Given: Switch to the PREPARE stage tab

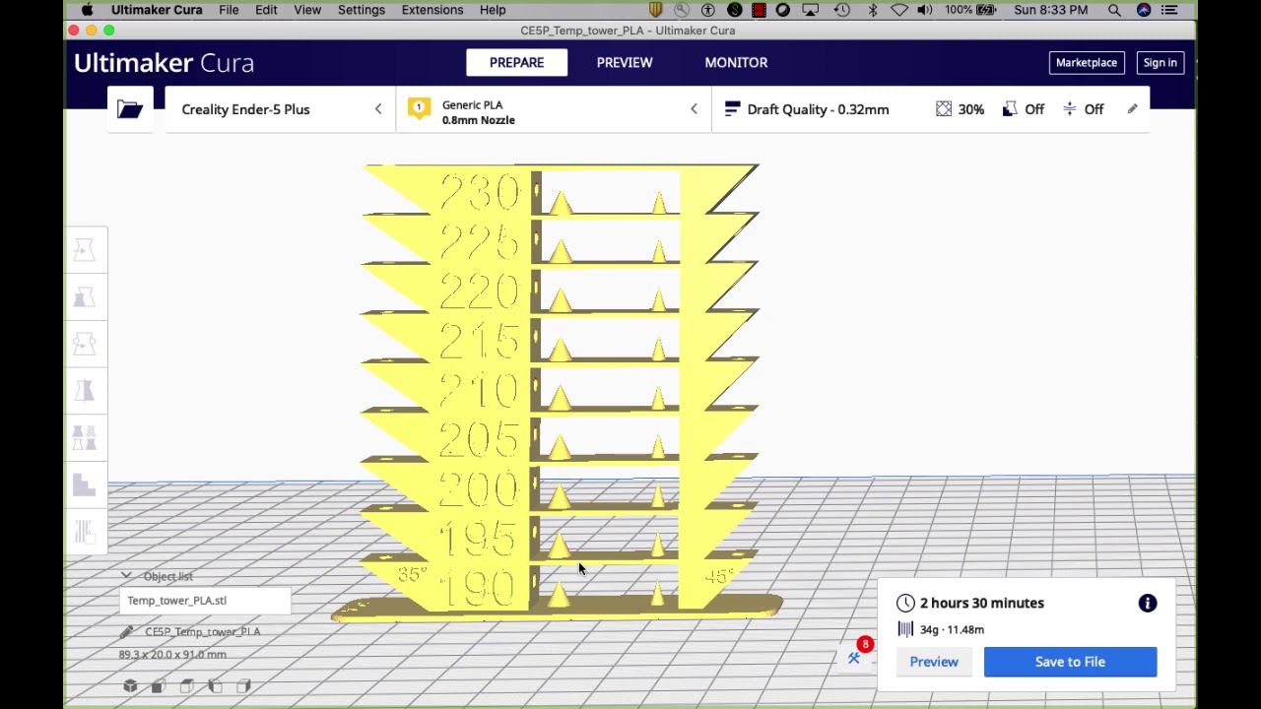Looking at the screenshot, I should pyautogui.click(x=516, y=62).
